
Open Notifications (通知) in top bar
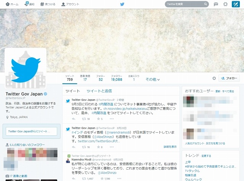click(29, 4)
